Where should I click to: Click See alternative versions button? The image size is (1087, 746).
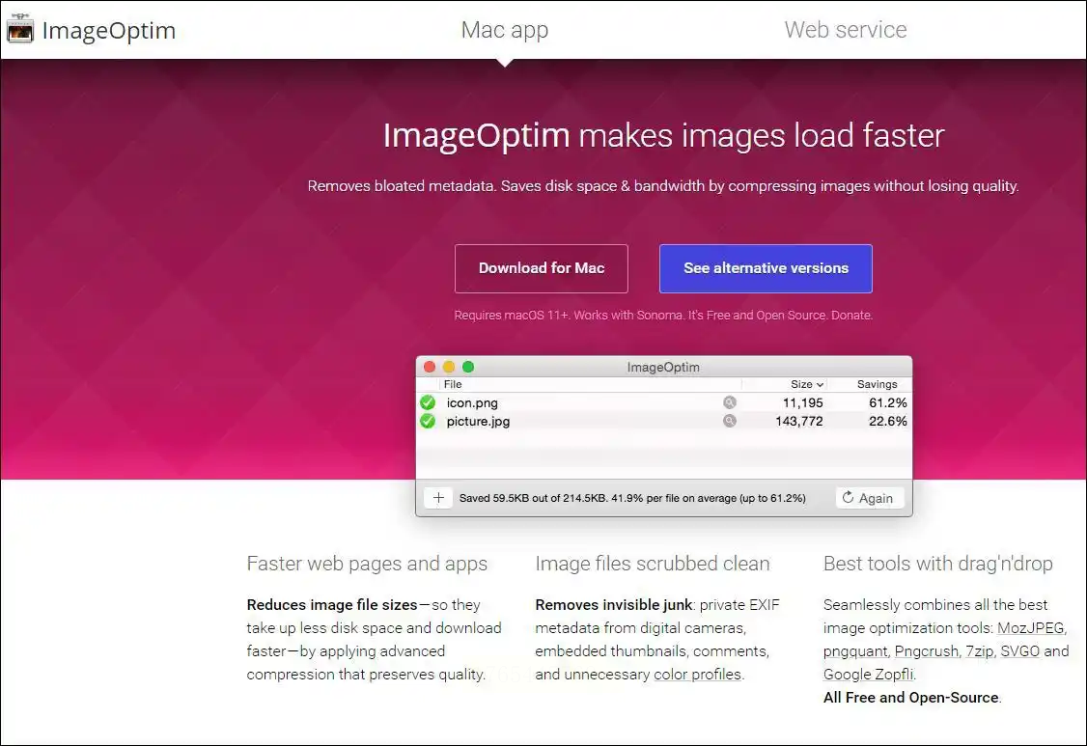(x=766, y=268)
